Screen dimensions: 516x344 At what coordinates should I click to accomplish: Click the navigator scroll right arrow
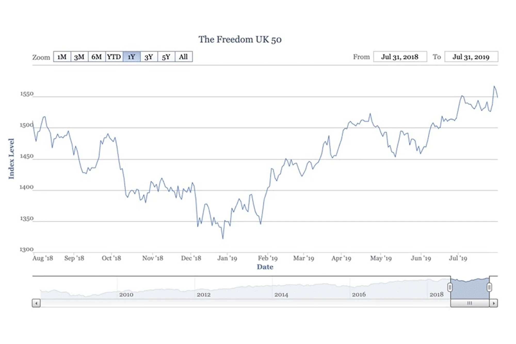click(x=494, y=303)
